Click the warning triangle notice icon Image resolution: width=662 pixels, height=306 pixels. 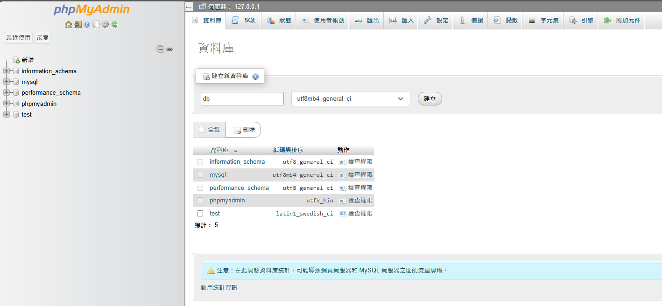211,271
